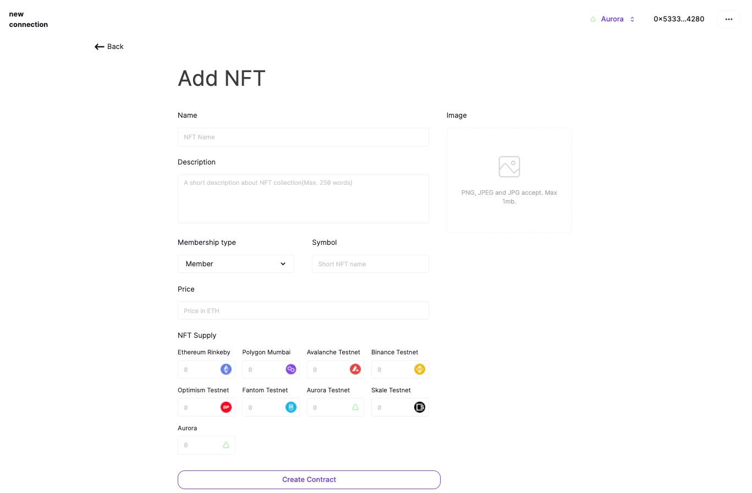This screenshot has height=493, width=752.
Task: Click the Ethereum Rinkeby chain icon
Action: 226,369
